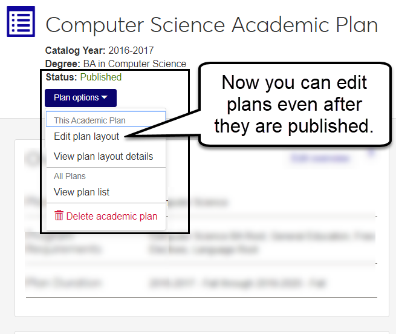Viewport: 396px width, 334px height.
Task: Click the green Published status text
Action: pyautogui.click(x=101, y=77)
